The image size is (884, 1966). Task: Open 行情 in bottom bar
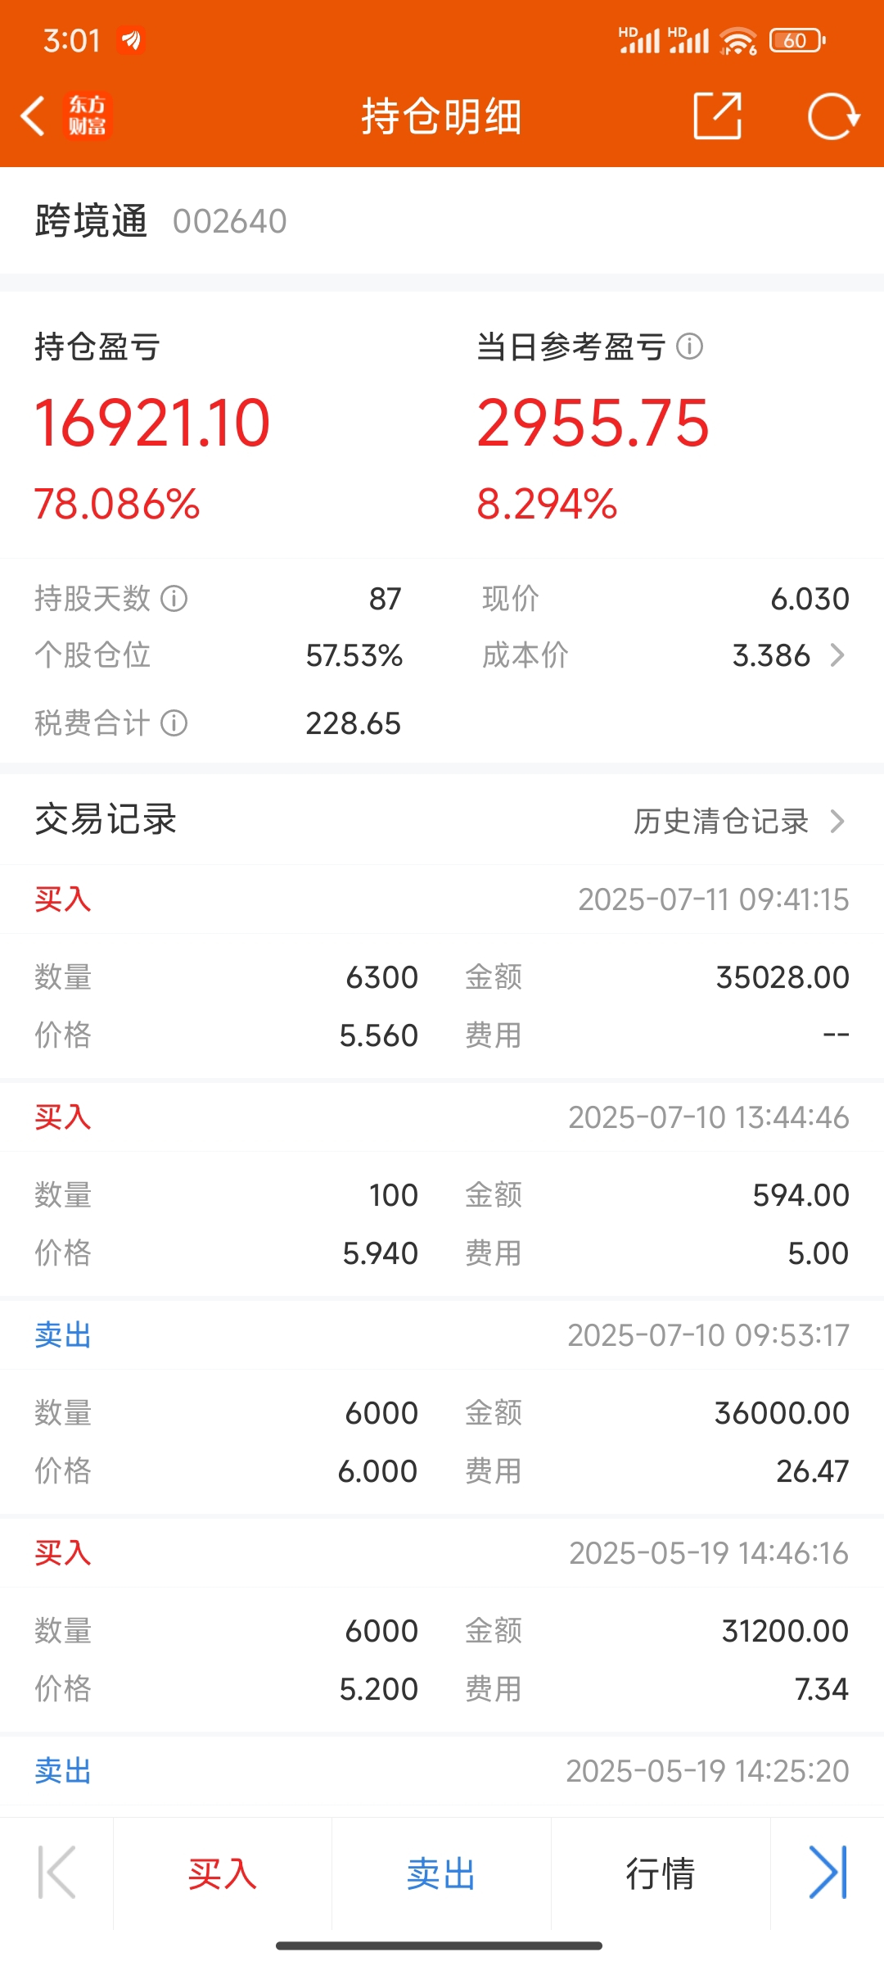click(x=661, y=1873)
